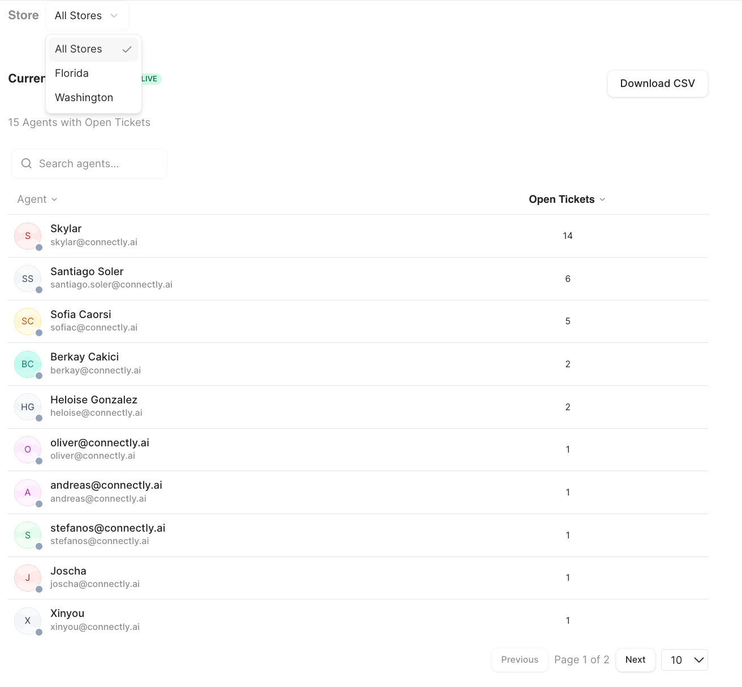Click email xinyou@connectly.ai

pyautogui.click(x=95, y=627)
